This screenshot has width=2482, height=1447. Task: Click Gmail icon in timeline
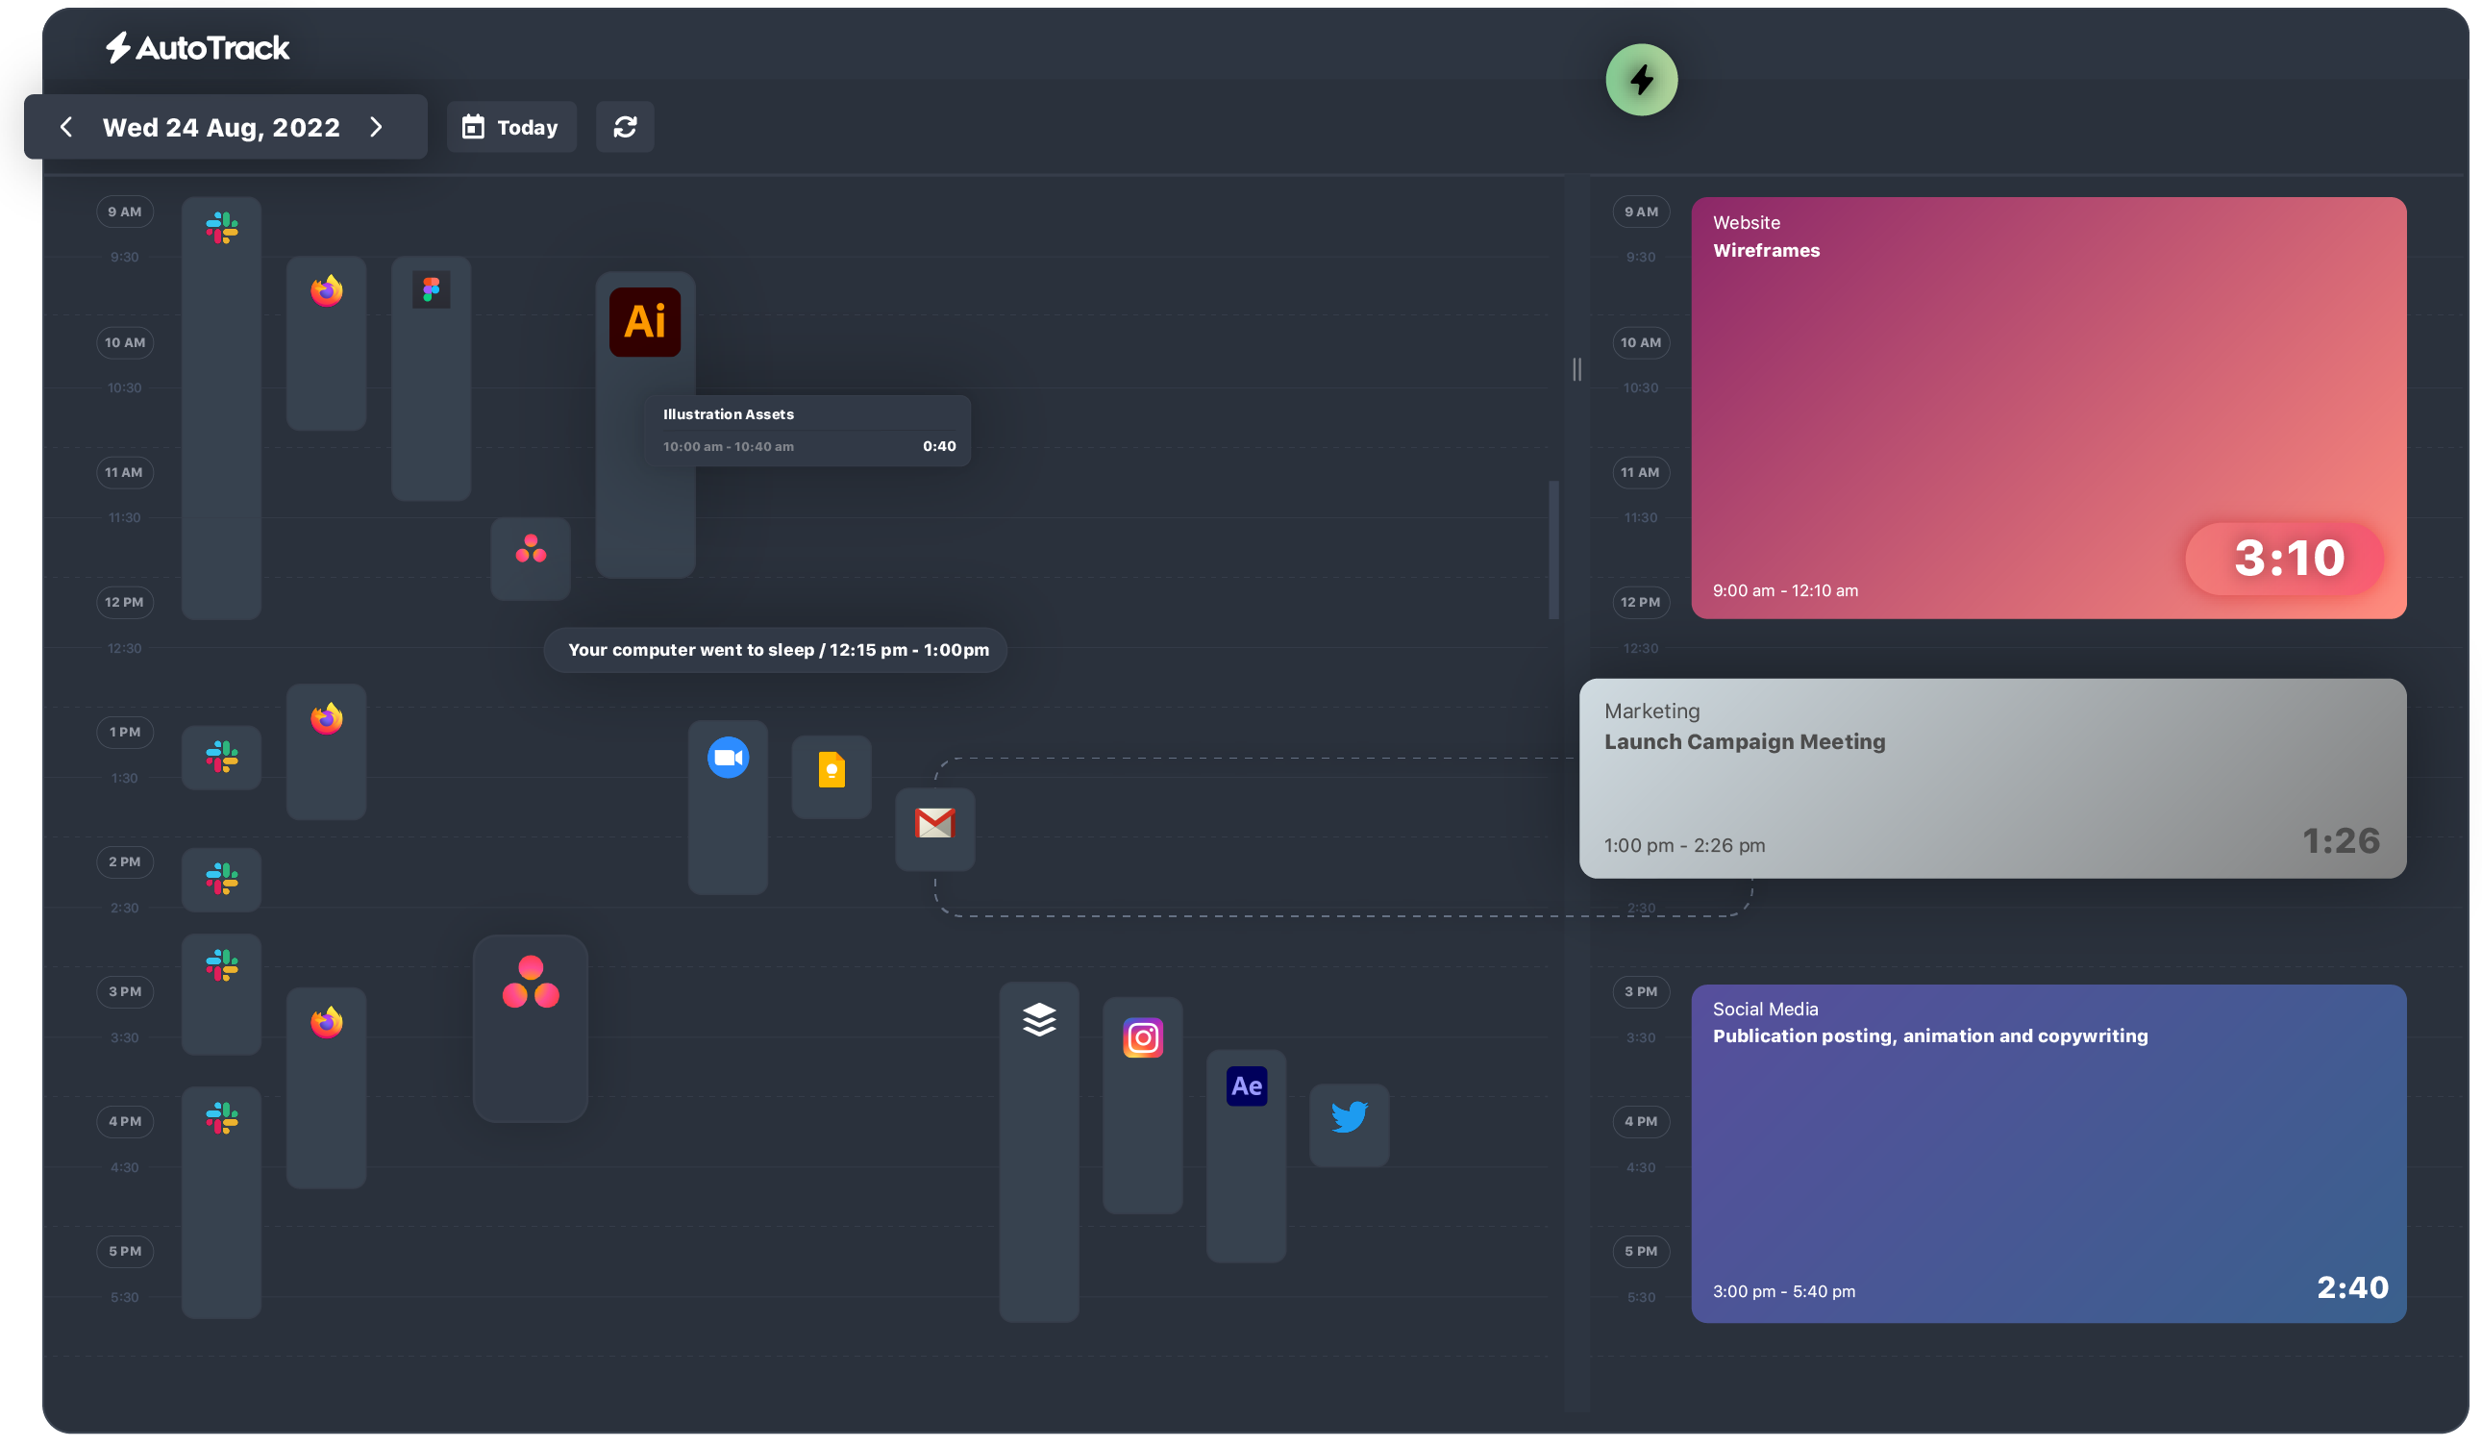(x=935, y=822)
